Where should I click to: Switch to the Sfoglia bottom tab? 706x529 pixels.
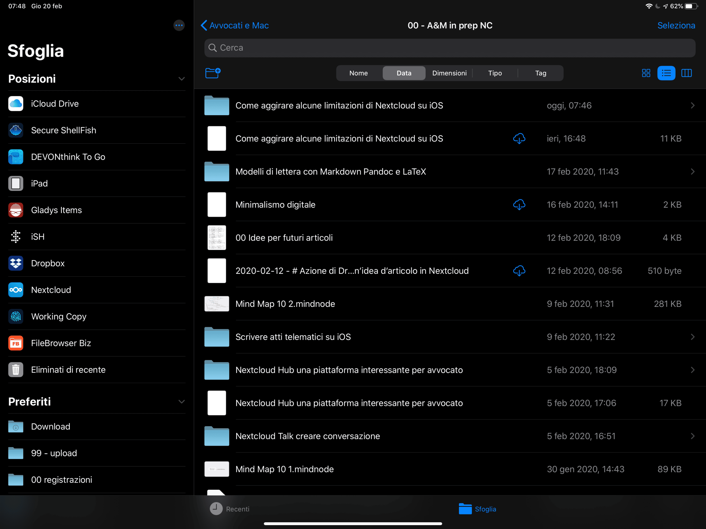(x=478, y=509)
